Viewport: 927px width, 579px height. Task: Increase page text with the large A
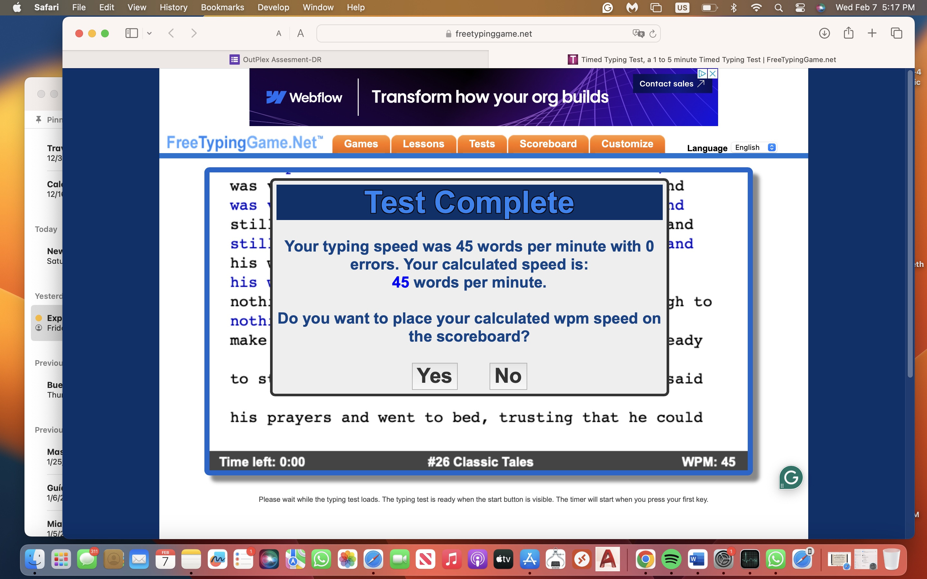pyautogui.click(x=301, y=34)
